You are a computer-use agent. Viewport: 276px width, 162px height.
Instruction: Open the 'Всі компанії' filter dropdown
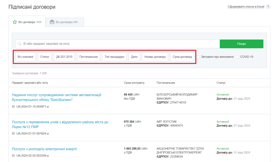[26, 57]
